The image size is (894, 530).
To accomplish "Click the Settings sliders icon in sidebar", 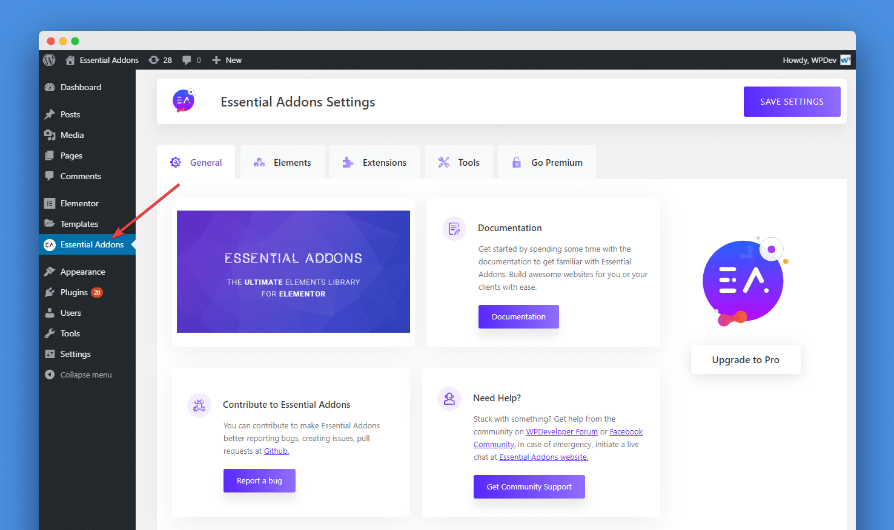I will [x=50, y=354].
